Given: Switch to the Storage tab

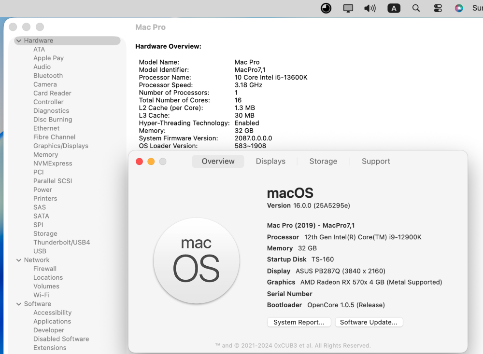Looking at the screenshot, I should (x=323, y=161).
